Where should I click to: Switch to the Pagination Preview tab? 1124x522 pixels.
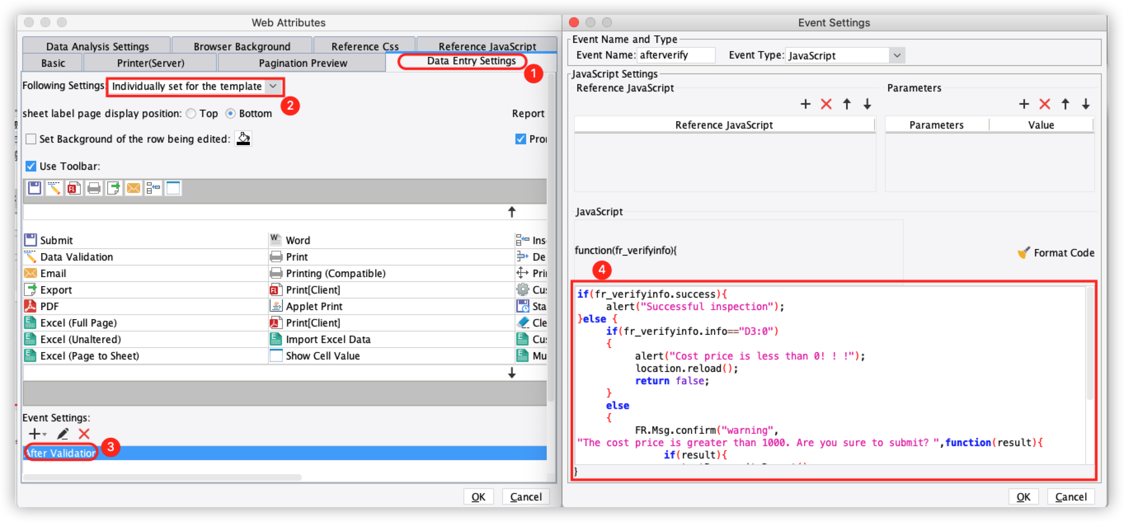pyautogui.click(x=303, y=62)
